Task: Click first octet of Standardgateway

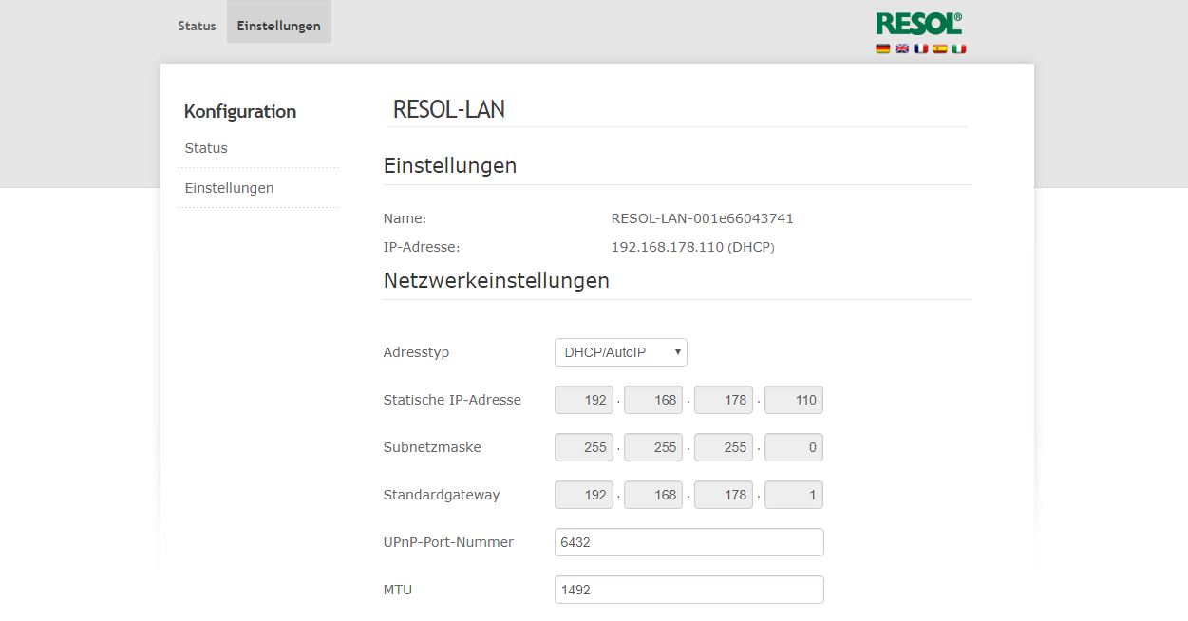Action: click(x=584, y=495)
